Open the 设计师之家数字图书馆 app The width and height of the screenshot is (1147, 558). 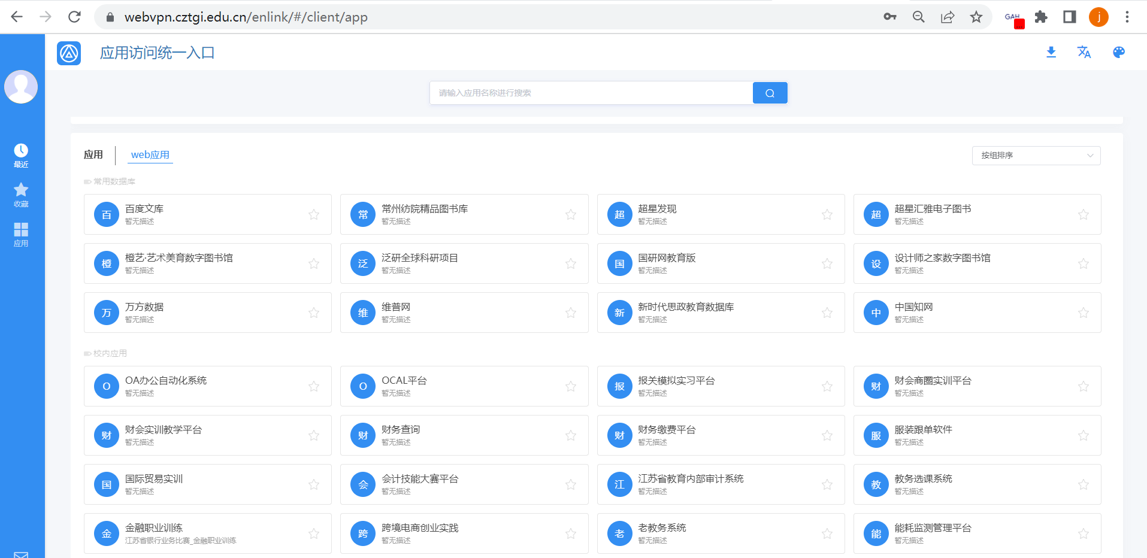(x=977, y=263)
